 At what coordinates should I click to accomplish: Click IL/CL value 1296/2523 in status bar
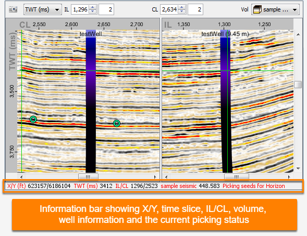(144, 186)
